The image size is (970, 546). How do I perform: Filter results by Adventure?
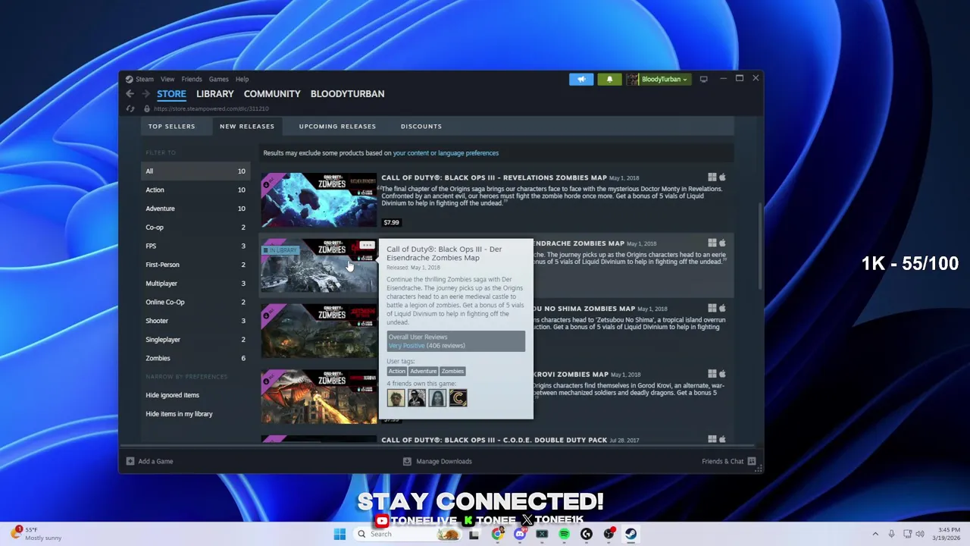pos(196,209)
